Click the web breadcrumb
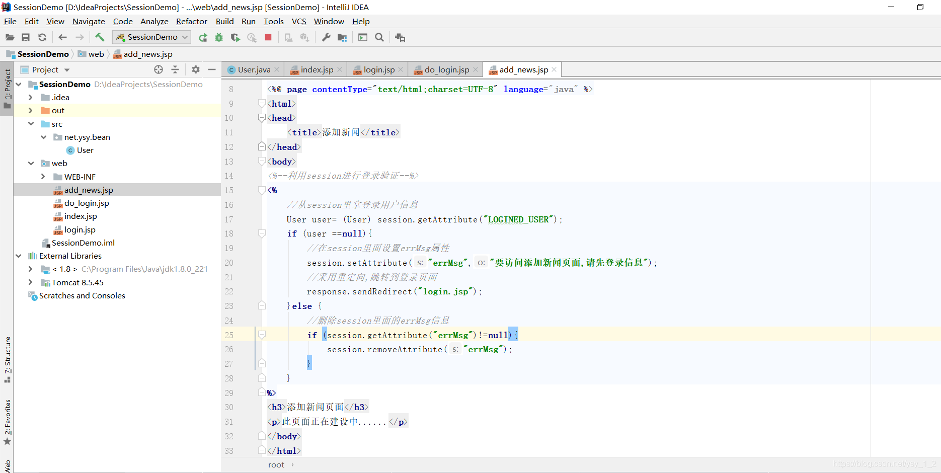This screenshot has width=941, height=473. point(91,54)
